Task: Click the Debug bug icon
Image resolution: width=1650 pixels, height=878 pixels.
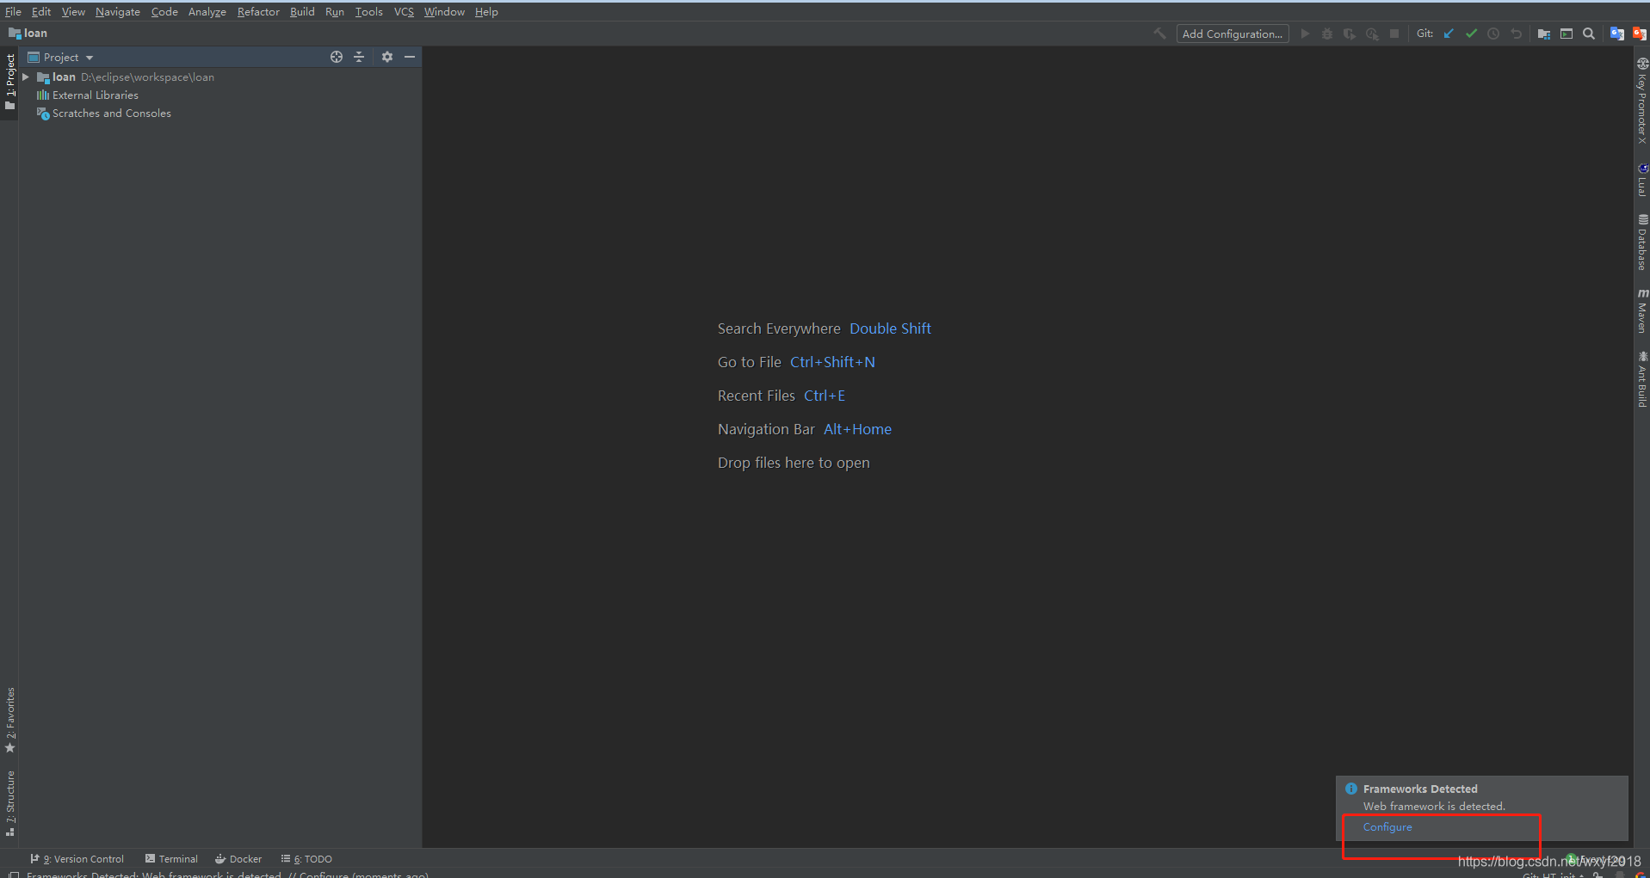Action: (1327, 34)
